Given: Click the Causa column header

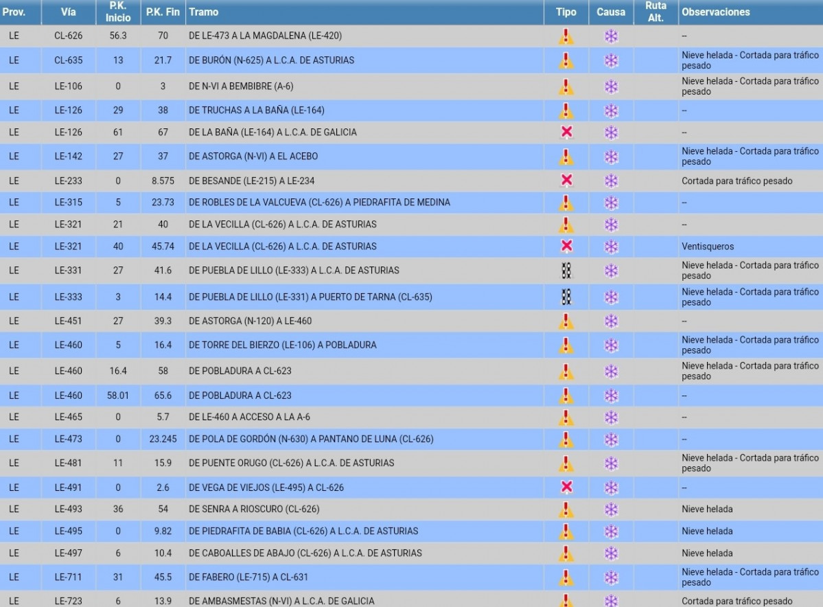Looking at the screenshot, I should (611, 12).
